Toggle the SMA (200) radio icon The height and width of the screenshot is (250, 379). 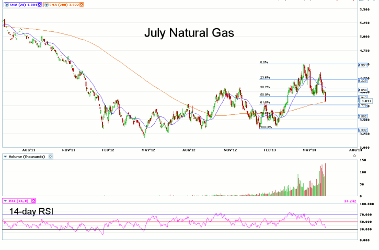pos(47,5)
